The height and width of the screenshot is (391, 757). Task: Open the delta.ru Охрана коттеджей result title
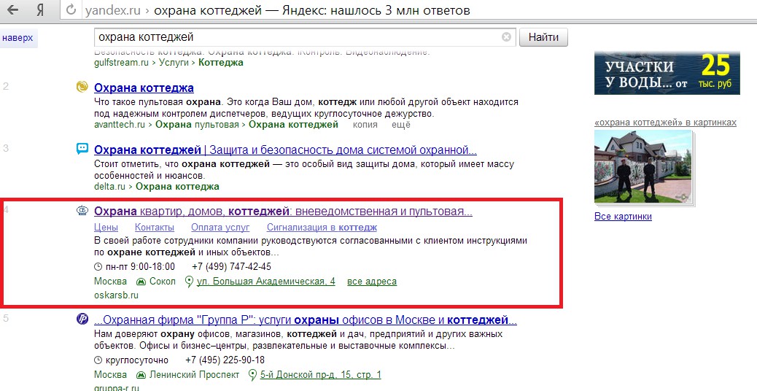285,150
